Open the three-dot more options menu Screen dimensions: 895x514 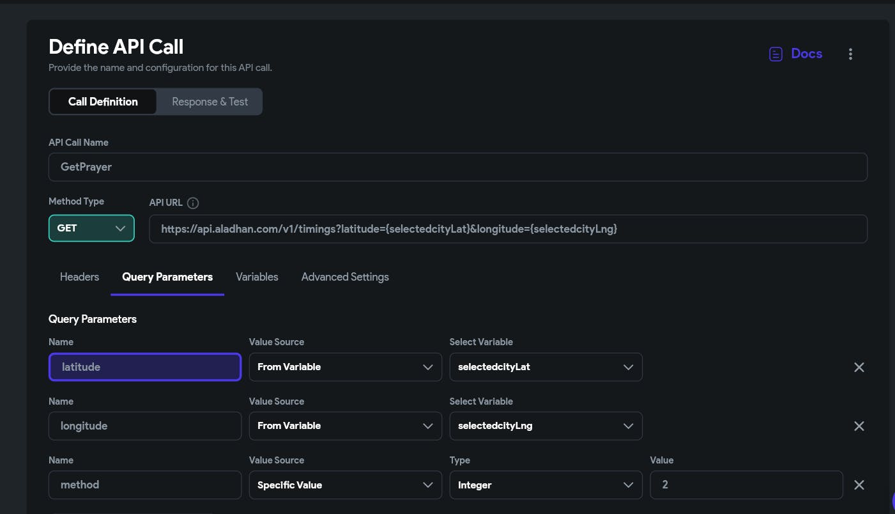850,54
